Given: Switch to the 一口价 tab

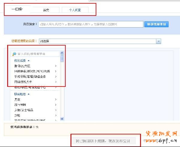Looking at the screenshot, I should coord(17,9).
